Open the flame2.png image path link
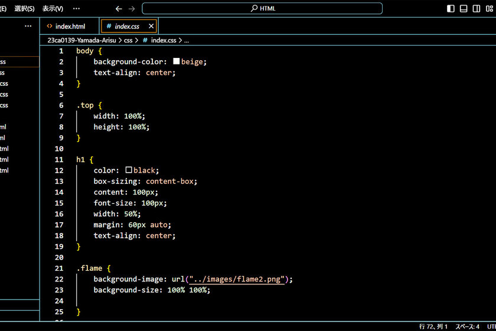 pyautogui.click(x=236, y=279)
